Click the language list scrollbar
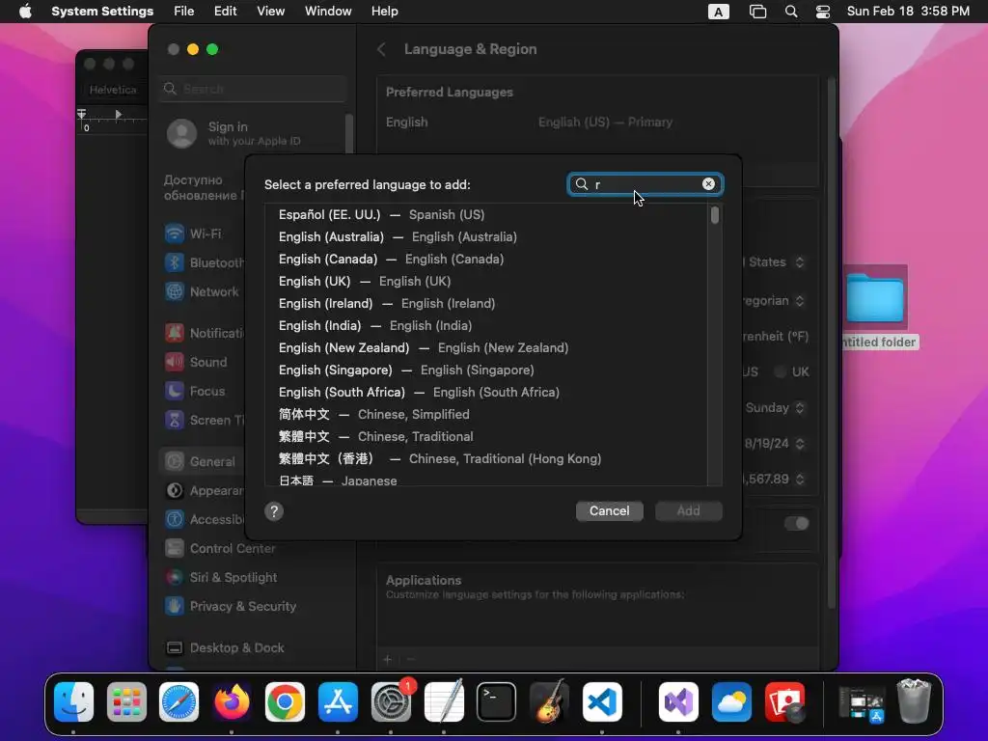Screen dimensions: 988x741 (715, 215)
